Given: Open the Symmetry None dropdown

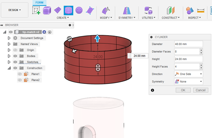Looking at the screenshot, I should [x=189, y=82].
